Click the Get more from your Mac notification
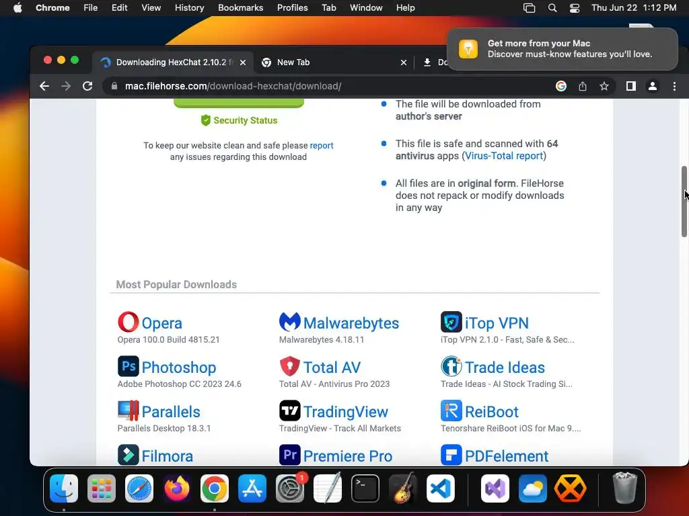Screen dimensions: 689x516 pyautogui.click(x=563, y=48)
